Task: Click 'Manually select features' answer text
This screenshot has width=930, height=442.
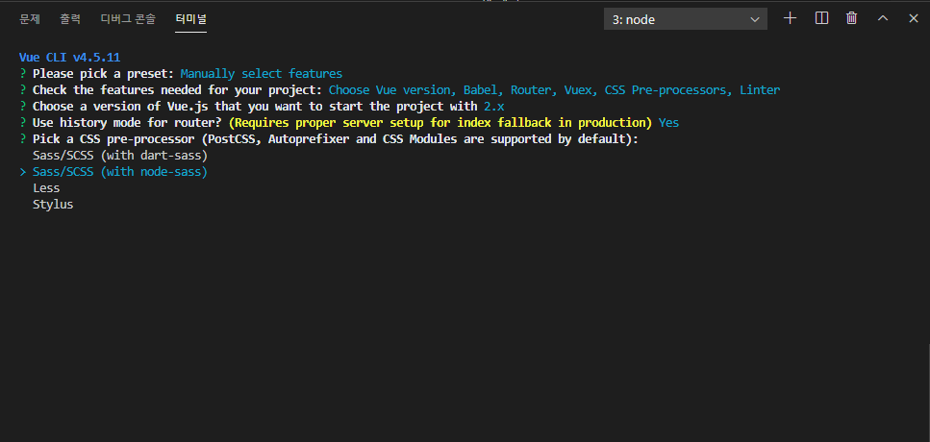Action: tap(262, 74)
